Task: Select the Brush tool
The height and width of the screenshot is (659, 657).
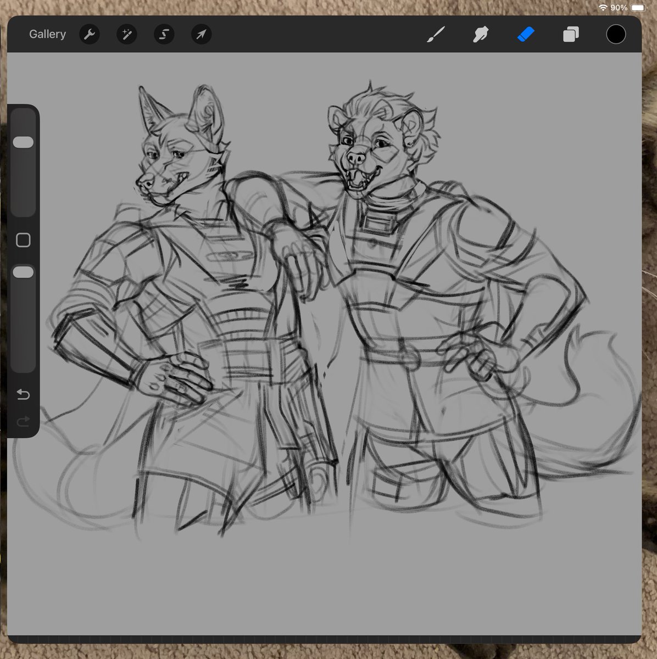Action: click(x=436, y=35)
